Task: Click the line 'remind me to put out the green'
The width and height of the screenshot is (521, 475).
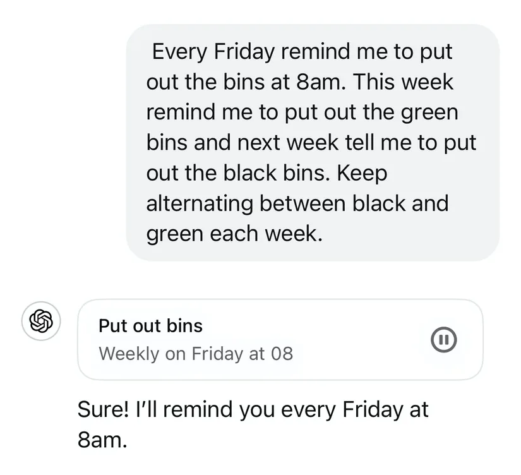Action: 302,112
